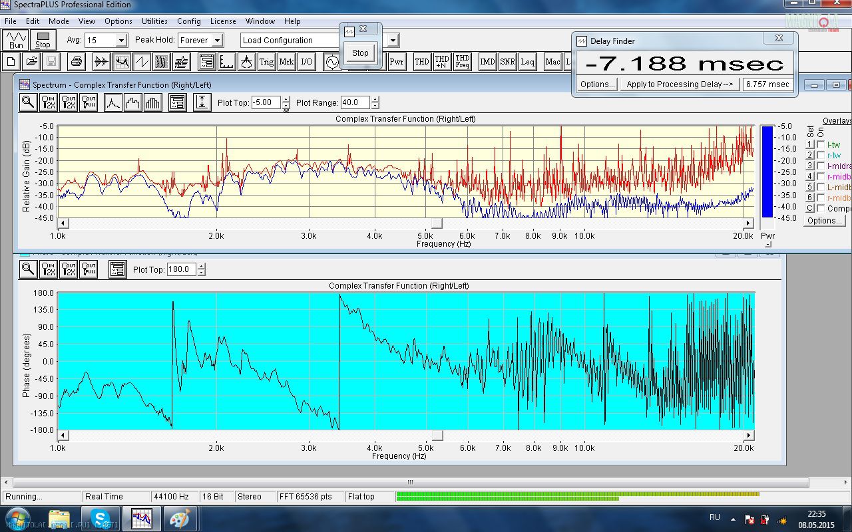Open the Mode menu
The image size is (852, 532).
[59, 21]
